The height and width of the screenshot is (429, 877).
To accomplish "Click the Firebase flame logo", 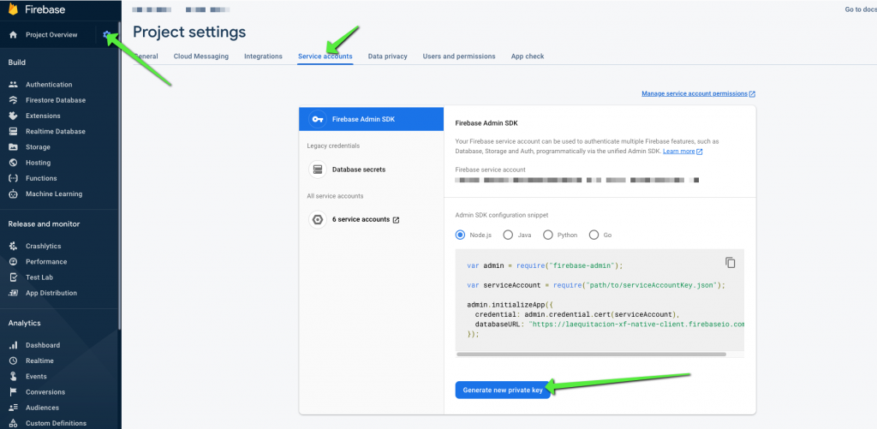I will click(x=13, y=9).
